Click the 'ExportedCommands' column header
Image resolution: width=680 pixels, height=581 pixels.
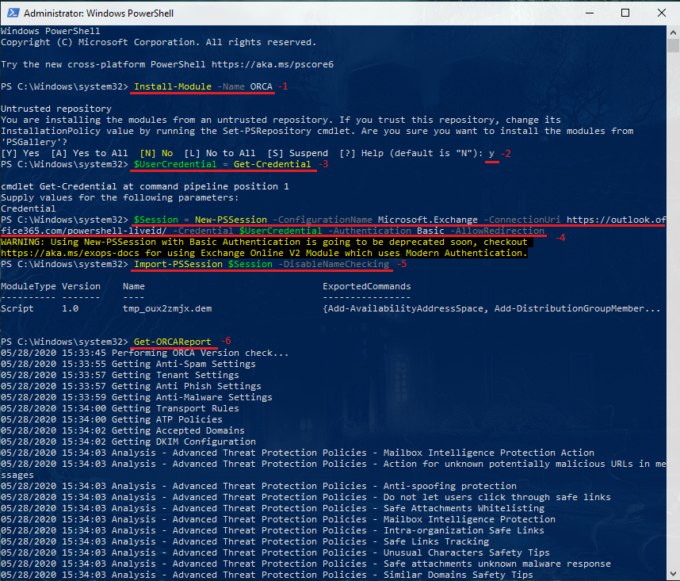point(367,286)
